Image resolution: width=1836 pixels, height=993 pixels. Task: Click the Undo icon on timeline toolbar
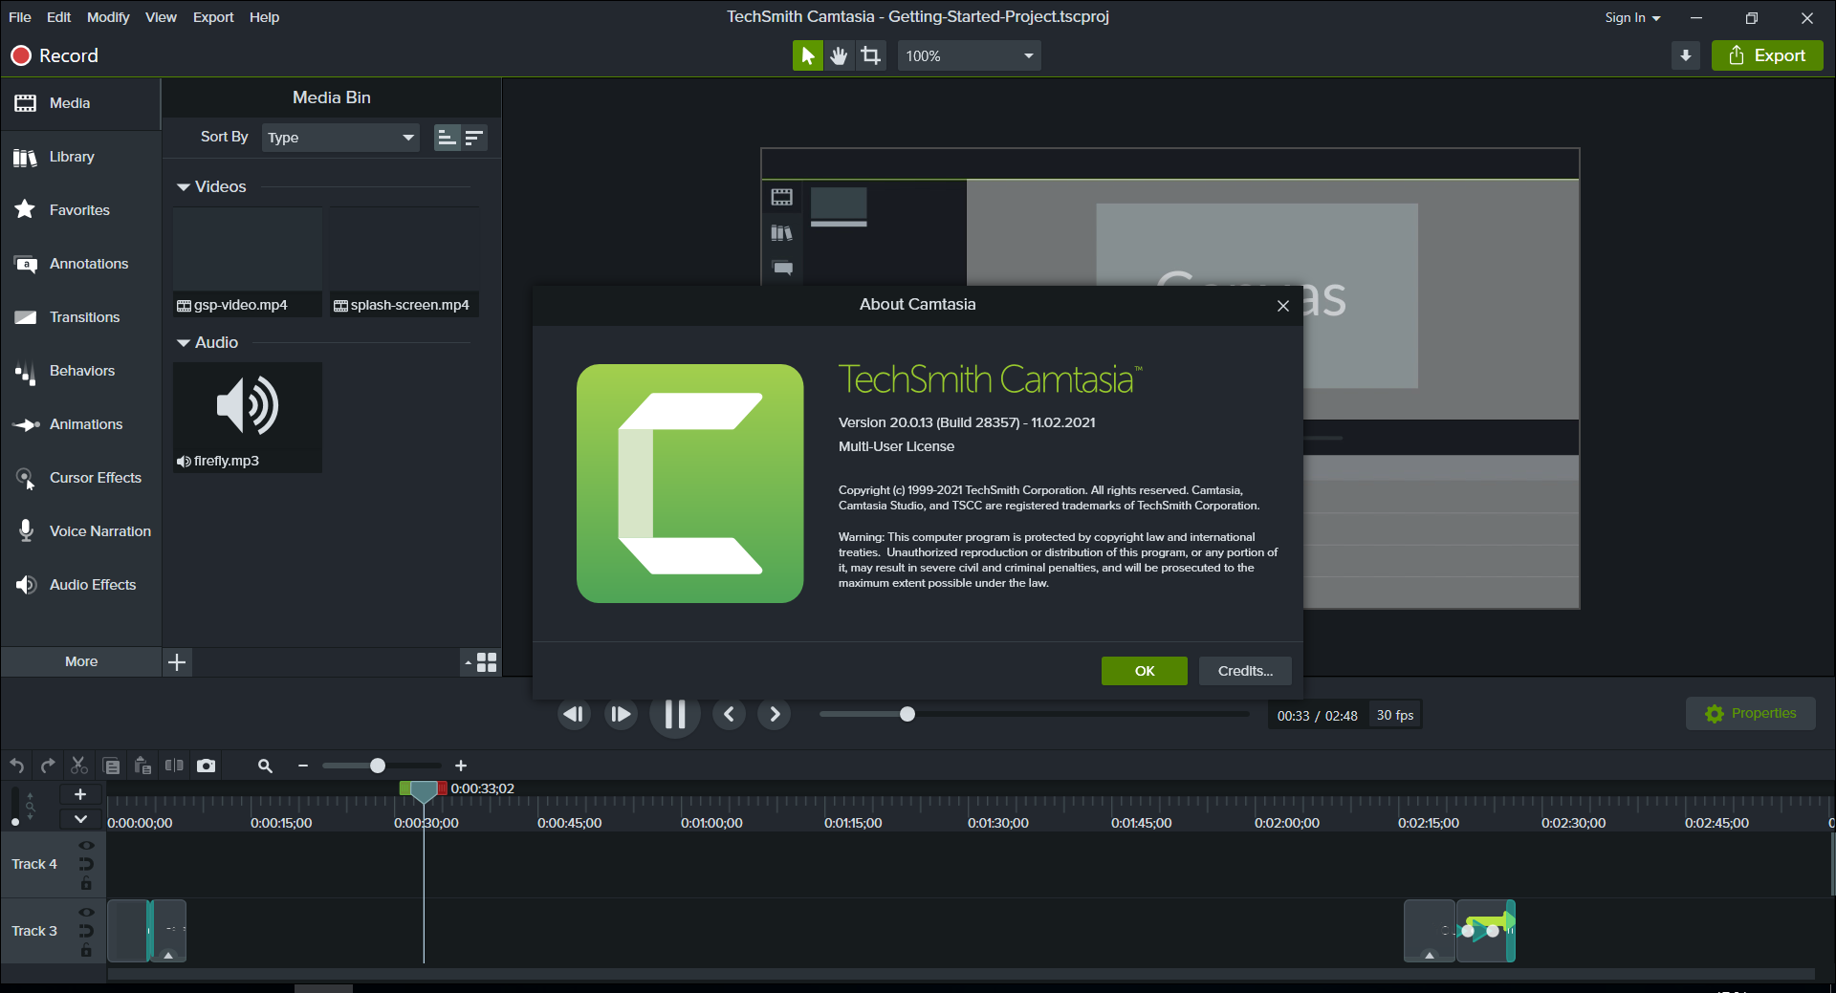click(17, 766)
